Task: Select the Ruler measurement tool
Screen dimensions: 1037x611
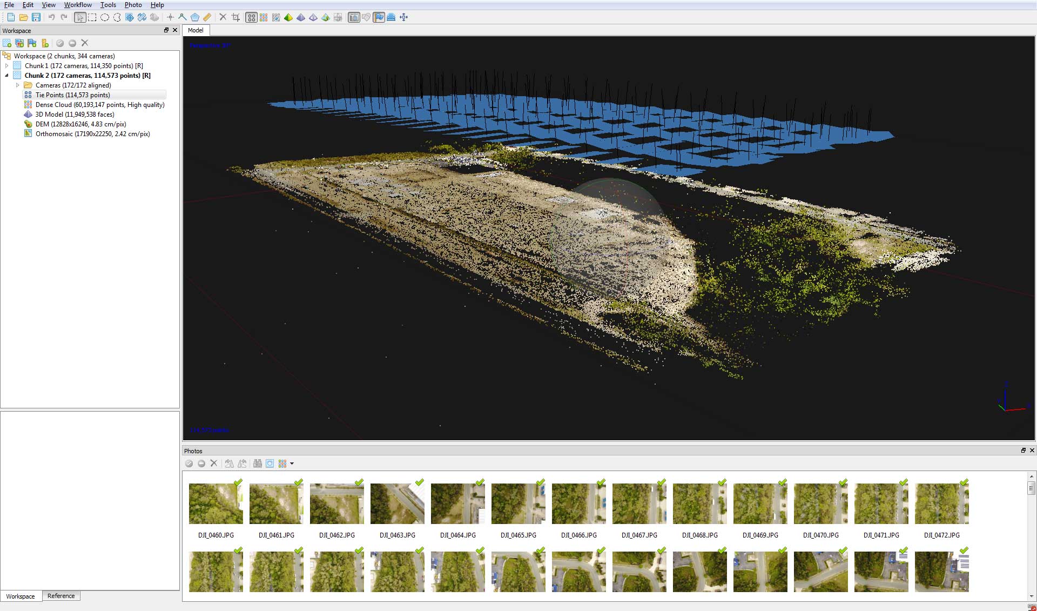Action: pyautogui.click(x=207, y=17)
